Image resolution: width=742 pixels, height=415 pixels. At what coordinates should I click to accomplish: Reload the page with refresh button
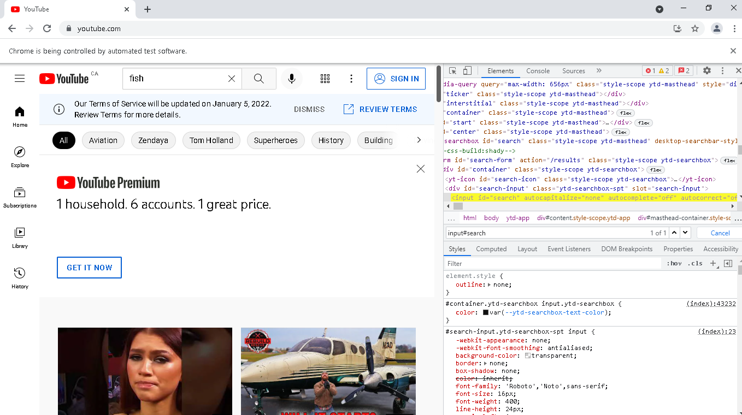47,28
